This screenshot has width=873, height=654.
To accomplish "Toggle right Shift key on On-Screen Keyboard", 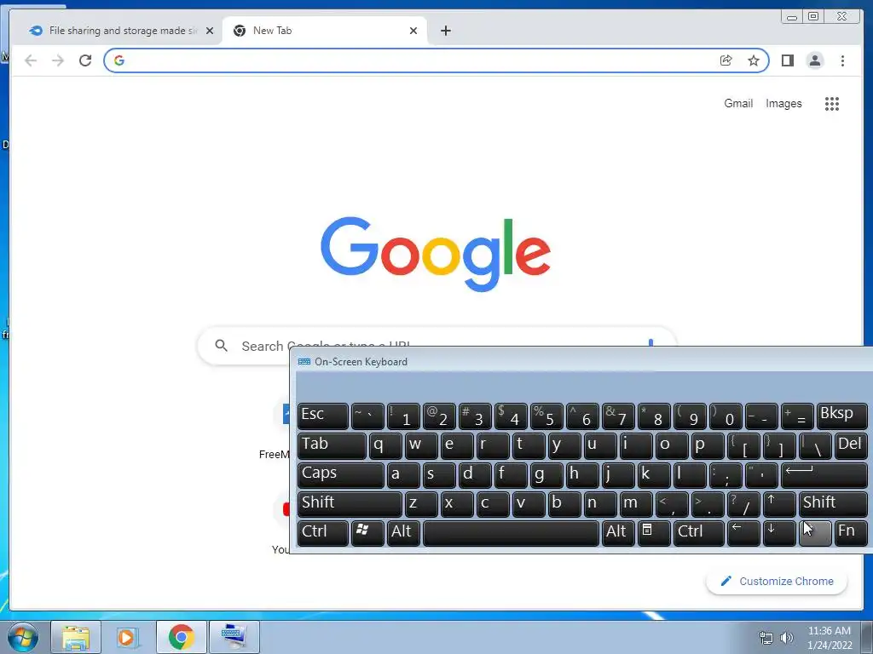I will [x=833, y=504].
